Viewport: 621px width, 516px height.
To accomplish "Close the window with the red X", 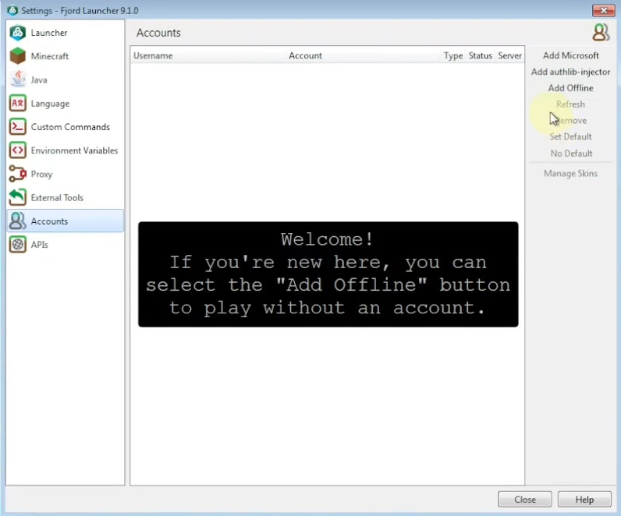I will (604, 10).
